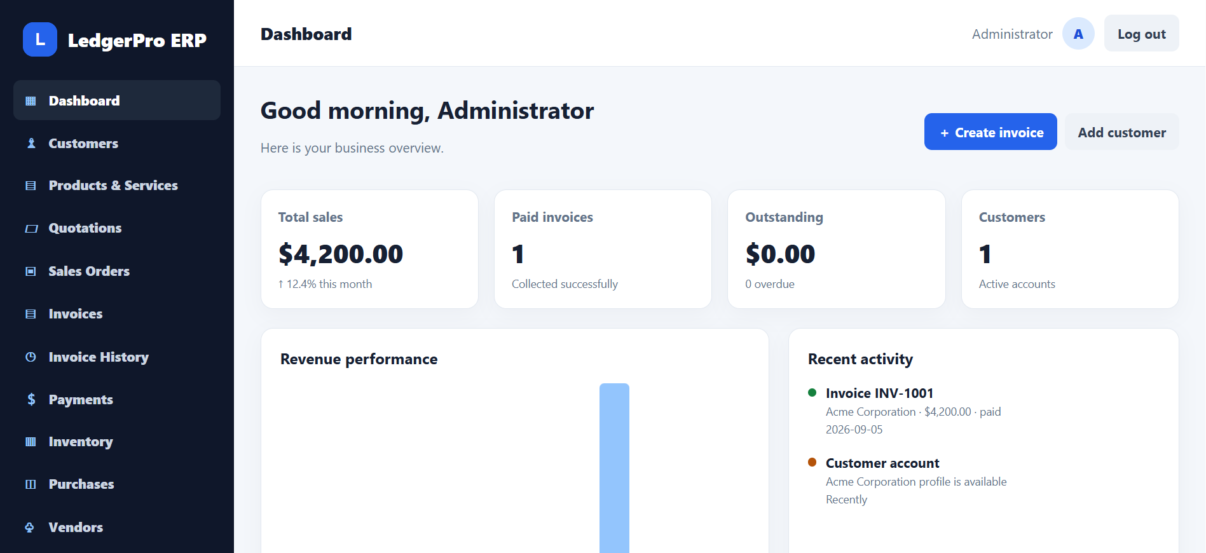Click the Add customer button
The height and width of the screenshot is (553, 1206).
pos(1122,132)
